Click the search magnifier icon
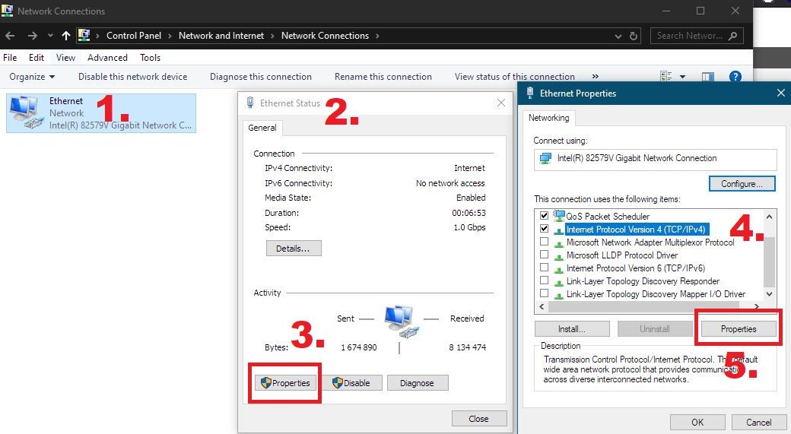The height and width of the screenshot is (434, 791). pyautogui.click(x=733, y=36)
